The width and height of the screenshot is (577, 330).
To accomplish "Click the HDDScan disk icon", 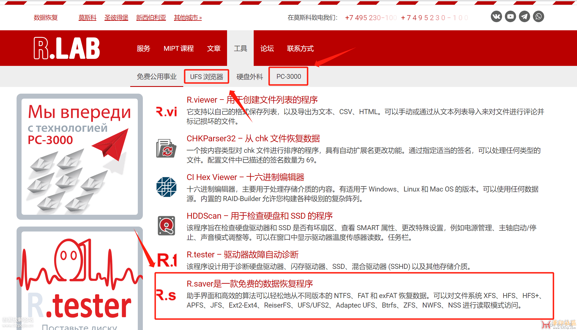I will click(x=166, y=226).
